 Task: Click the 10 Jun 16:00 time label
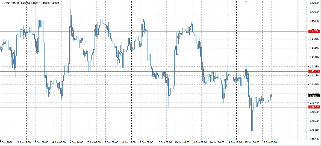182,142
